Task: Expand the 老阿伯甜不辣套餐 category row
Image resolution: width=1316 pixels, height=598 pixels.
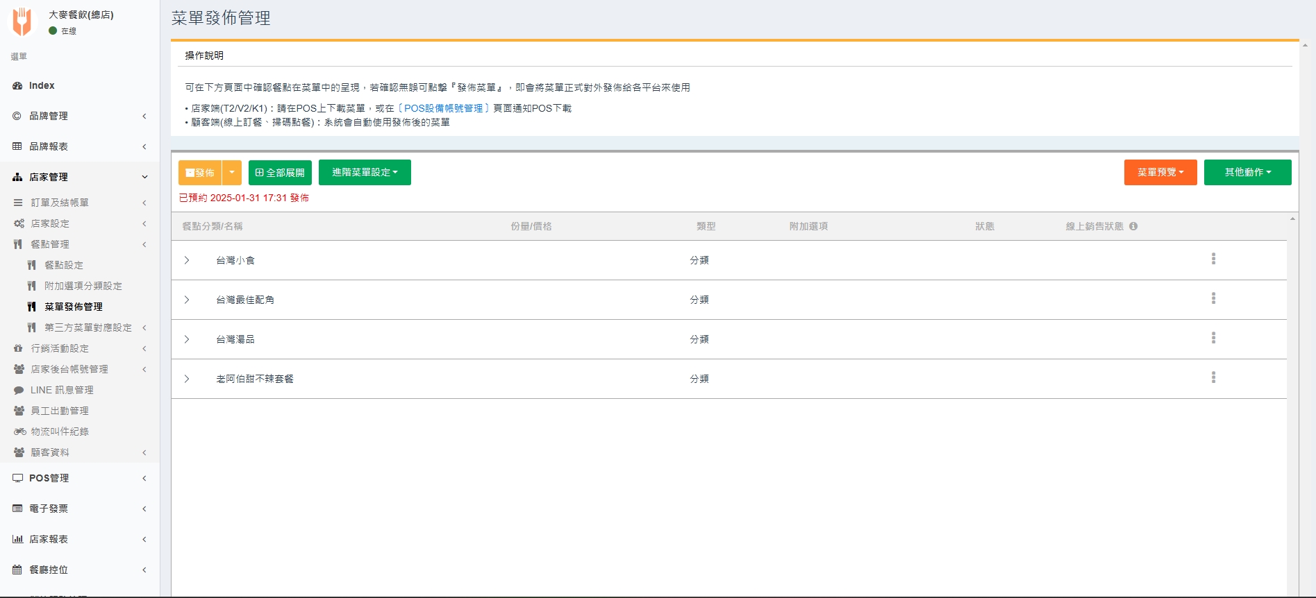Action: pos(187,379)
